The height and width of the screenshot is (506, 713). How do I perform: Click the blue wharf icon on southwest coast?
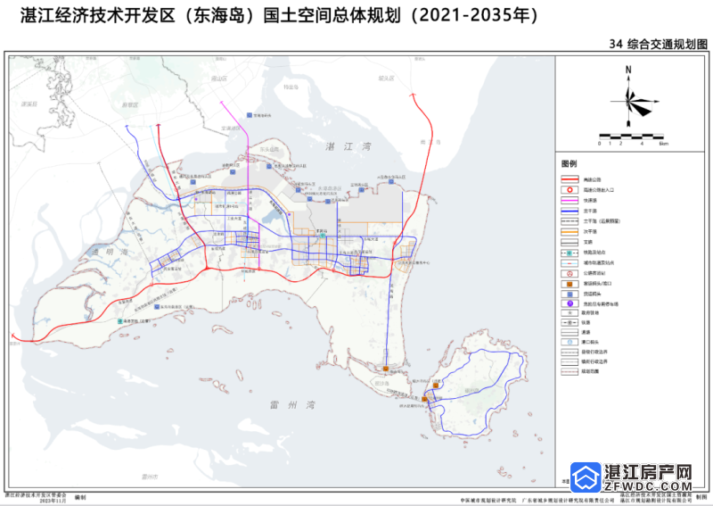[x=156, y=307]
